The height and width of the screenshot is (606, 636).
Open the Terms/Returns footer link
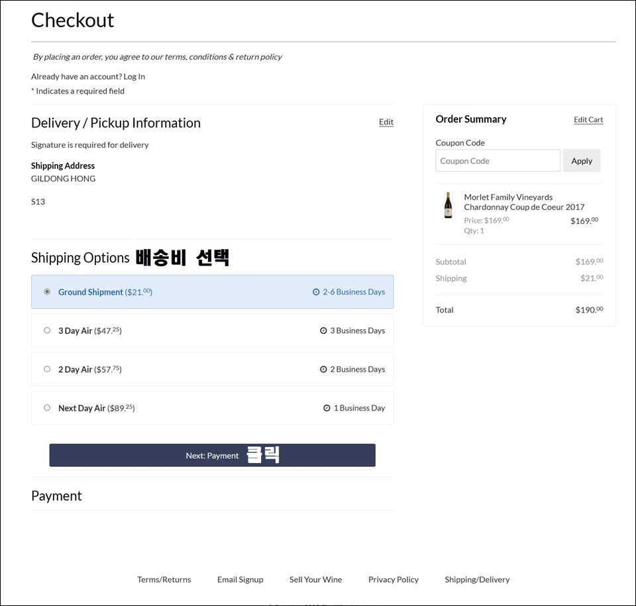[x=164, y=580]
